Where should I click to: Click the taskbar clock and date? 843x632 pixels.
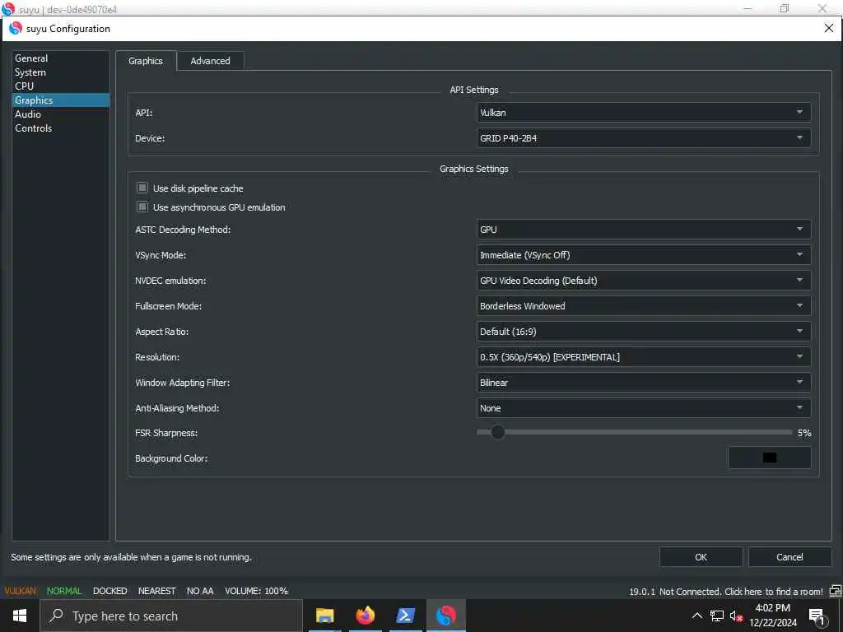click(773, 616)
